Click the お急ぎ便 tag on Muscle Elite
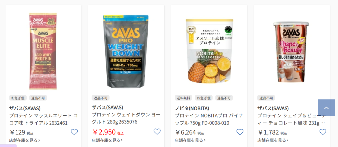Screen dimensions: 338x147 18,98
